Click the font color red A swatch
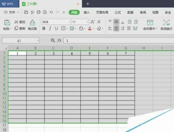 [90, 29]
